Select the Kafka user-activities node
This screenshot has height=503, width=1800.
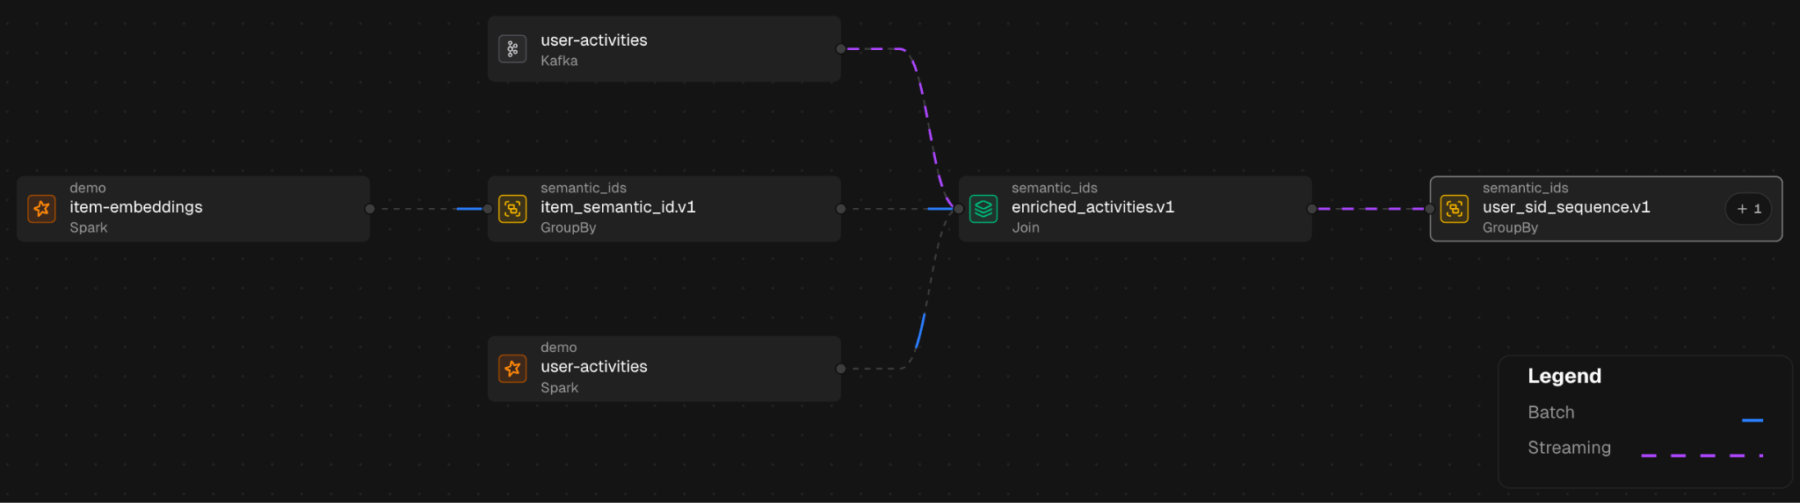pos(664,49)
